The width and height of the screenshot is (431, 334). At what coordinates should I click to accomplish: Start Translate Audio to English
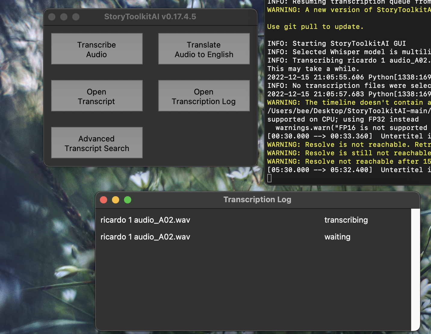pos(204,49)
